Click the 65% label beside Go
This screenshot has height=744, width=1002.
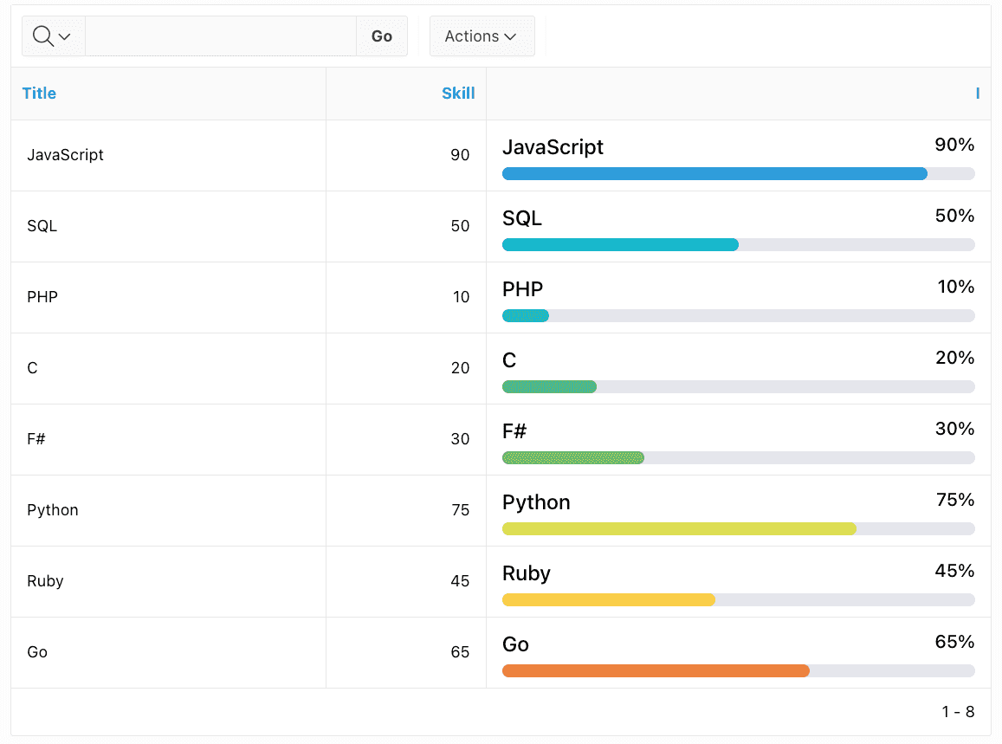click(x=954, y=642)
